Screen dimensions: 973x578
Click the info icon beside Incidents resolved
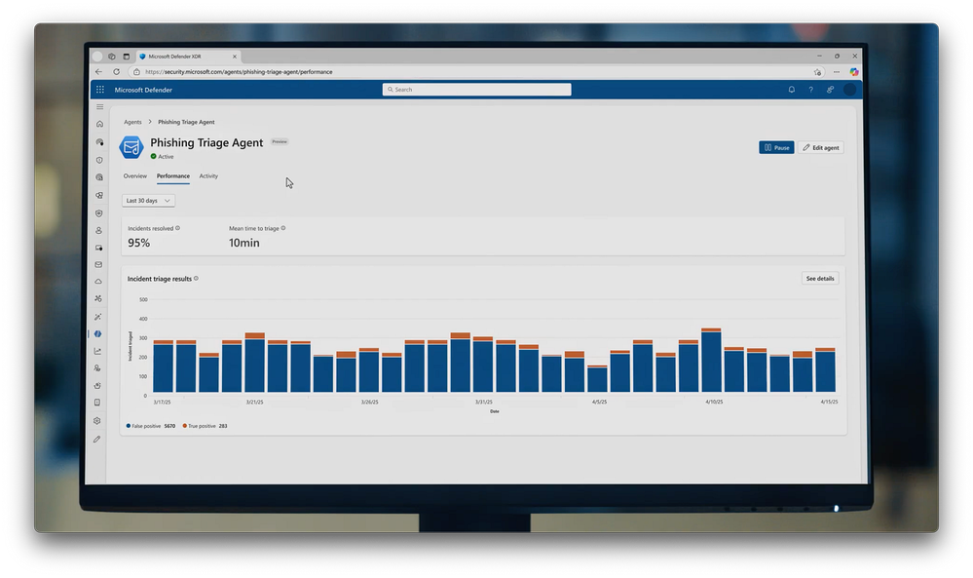point(177,228)
